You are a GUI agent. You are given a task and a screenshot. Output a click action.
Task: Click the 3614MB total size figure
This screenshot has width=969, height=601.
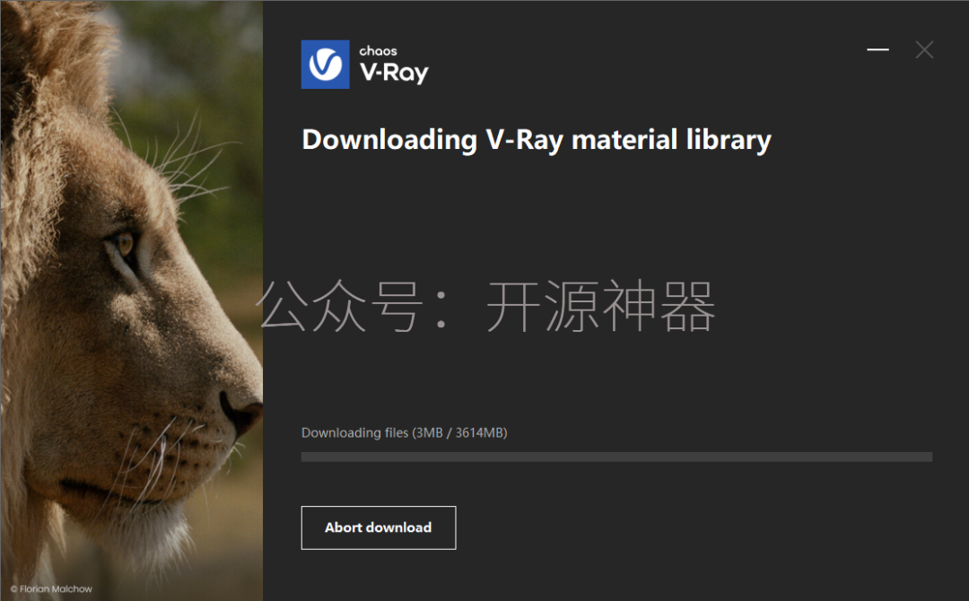pyautogui.click(x=479, y=432)
